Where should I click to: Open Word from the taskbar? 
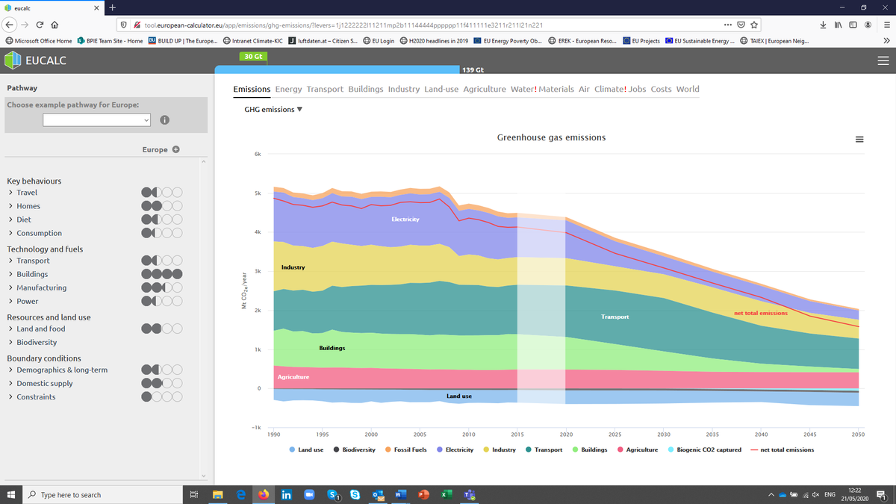tap(400, 495)
